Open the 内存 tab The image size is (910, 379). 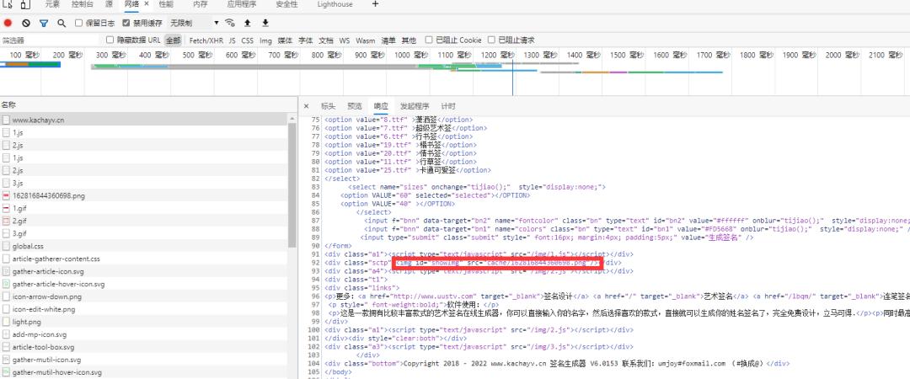201,4
